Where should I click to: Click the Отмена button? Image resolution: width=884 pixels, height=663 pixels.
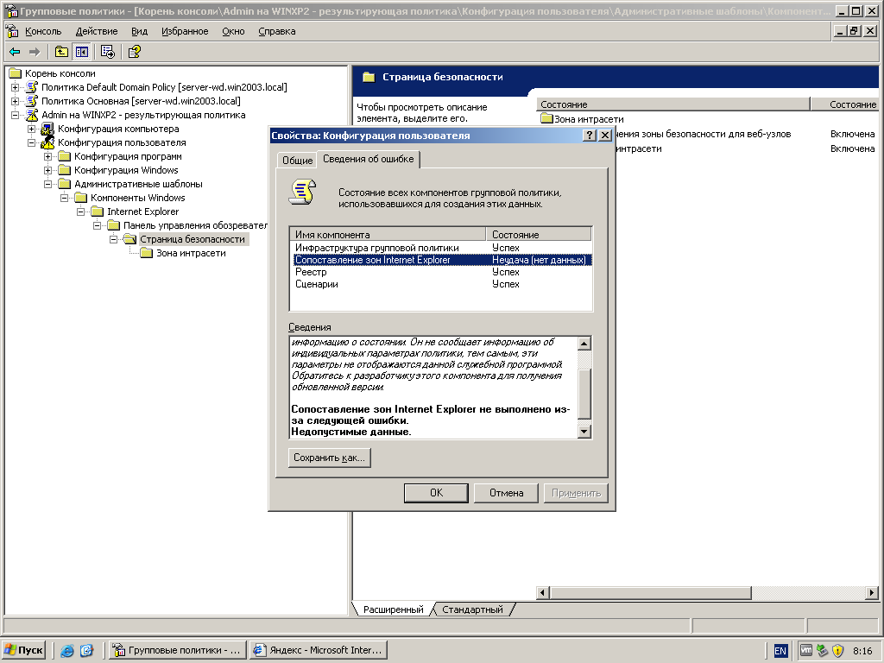point(506,493)
